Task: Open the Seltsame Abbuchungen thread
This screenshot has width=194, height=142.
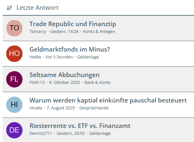Action: [x=65, y=75]
